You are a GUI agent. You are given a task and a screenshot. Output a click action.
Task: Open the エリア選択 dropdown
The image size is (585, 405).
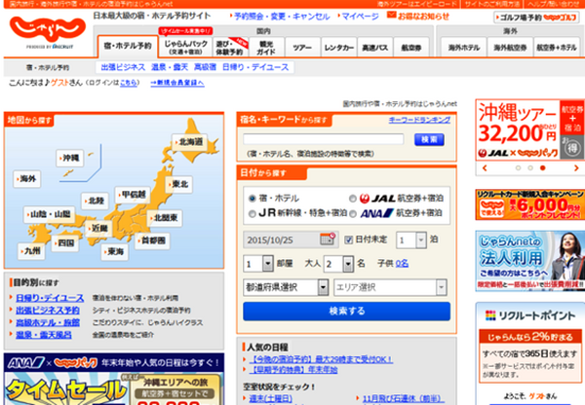coord(390,287)
